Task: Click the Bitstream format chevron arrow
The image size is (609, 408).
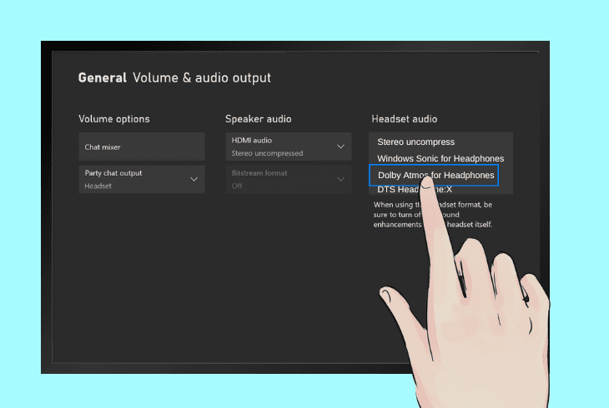Action: [340, 179]
